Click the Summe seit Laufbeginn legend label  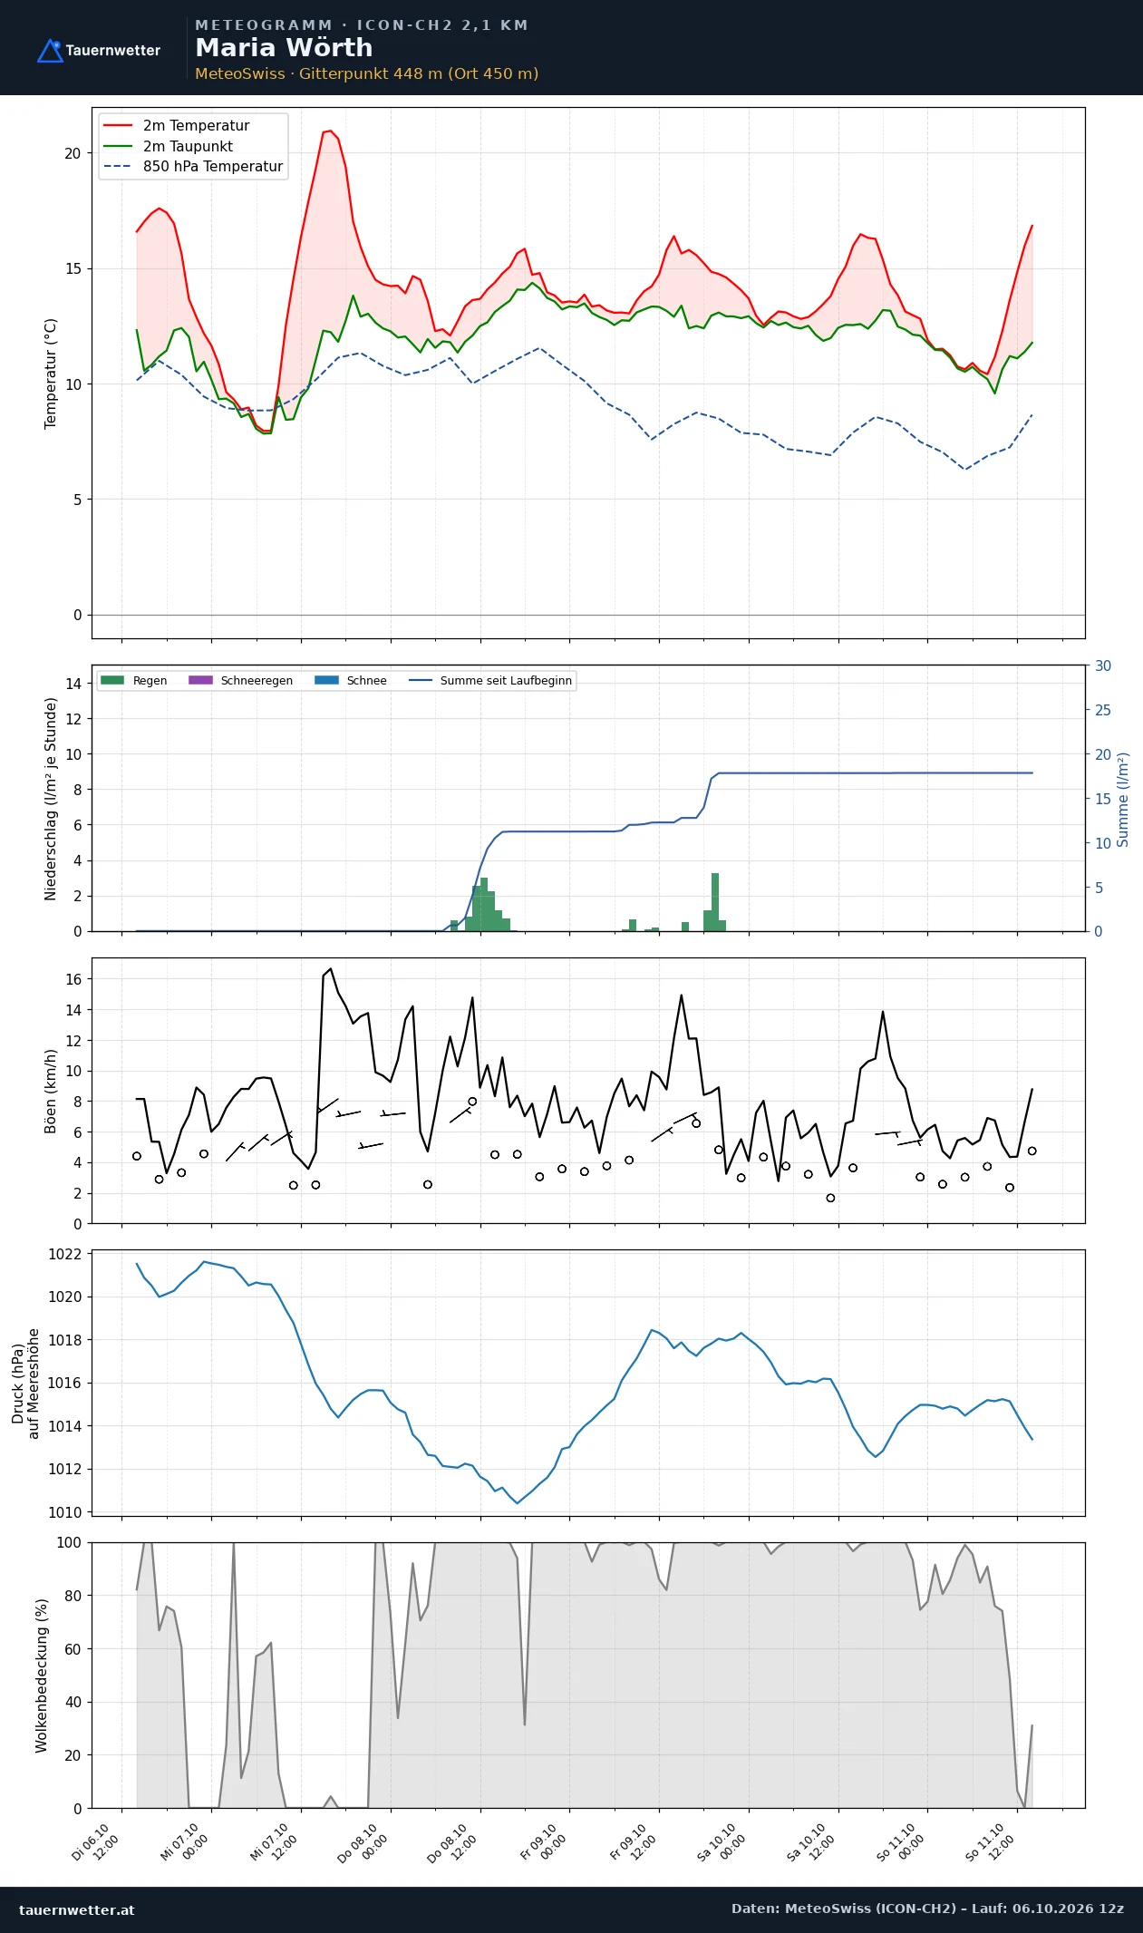tap(506, 681)
